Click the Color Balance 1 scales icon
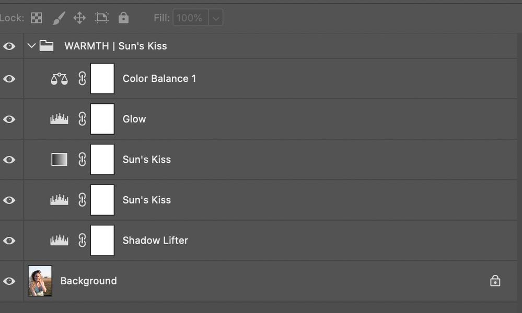522x313 pixels. tap(59, 79)
